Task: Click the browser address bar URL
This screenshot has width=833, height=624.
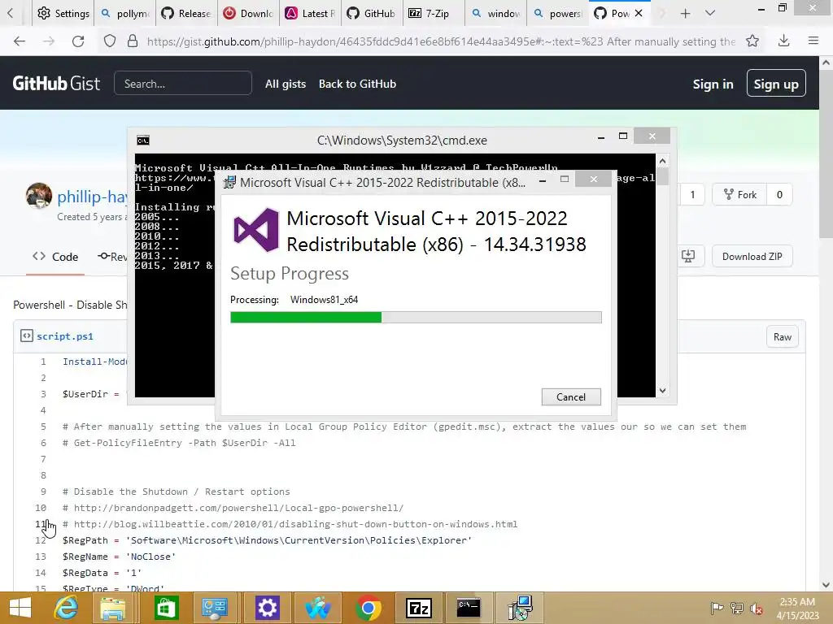Action: point(441,41)
